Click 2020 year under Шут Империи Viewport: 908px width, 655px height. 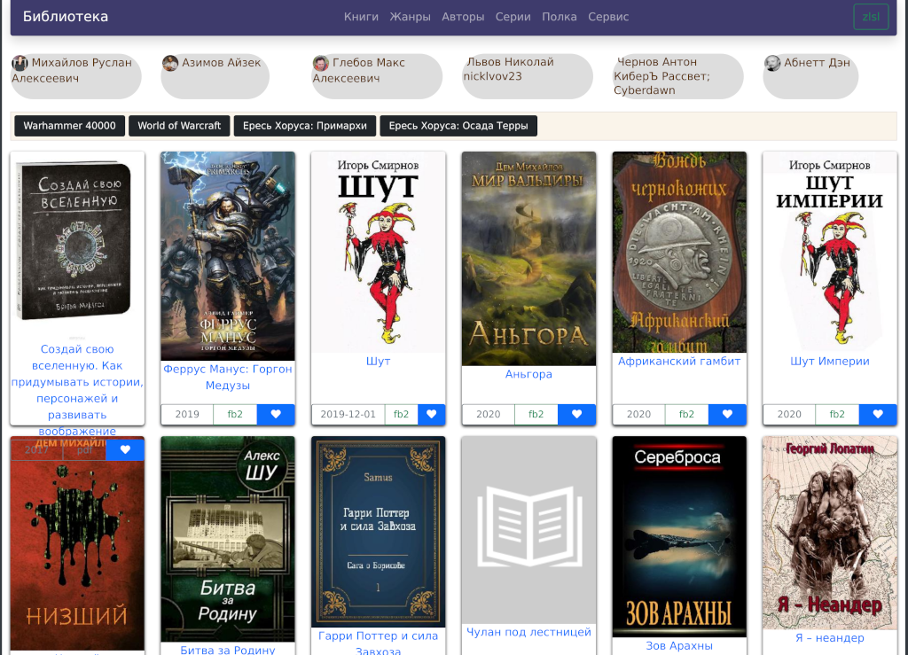coord(789,414)
